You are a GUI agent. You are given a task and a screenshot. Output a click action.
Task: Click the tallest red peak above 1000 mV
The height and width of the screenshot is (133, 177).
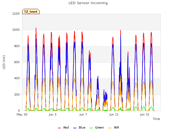coord(36,28)
